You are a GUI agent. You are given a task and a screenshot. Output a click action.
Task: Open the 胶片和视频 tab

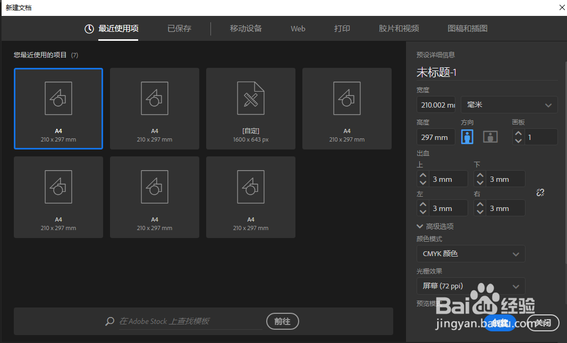pos(399,29)
